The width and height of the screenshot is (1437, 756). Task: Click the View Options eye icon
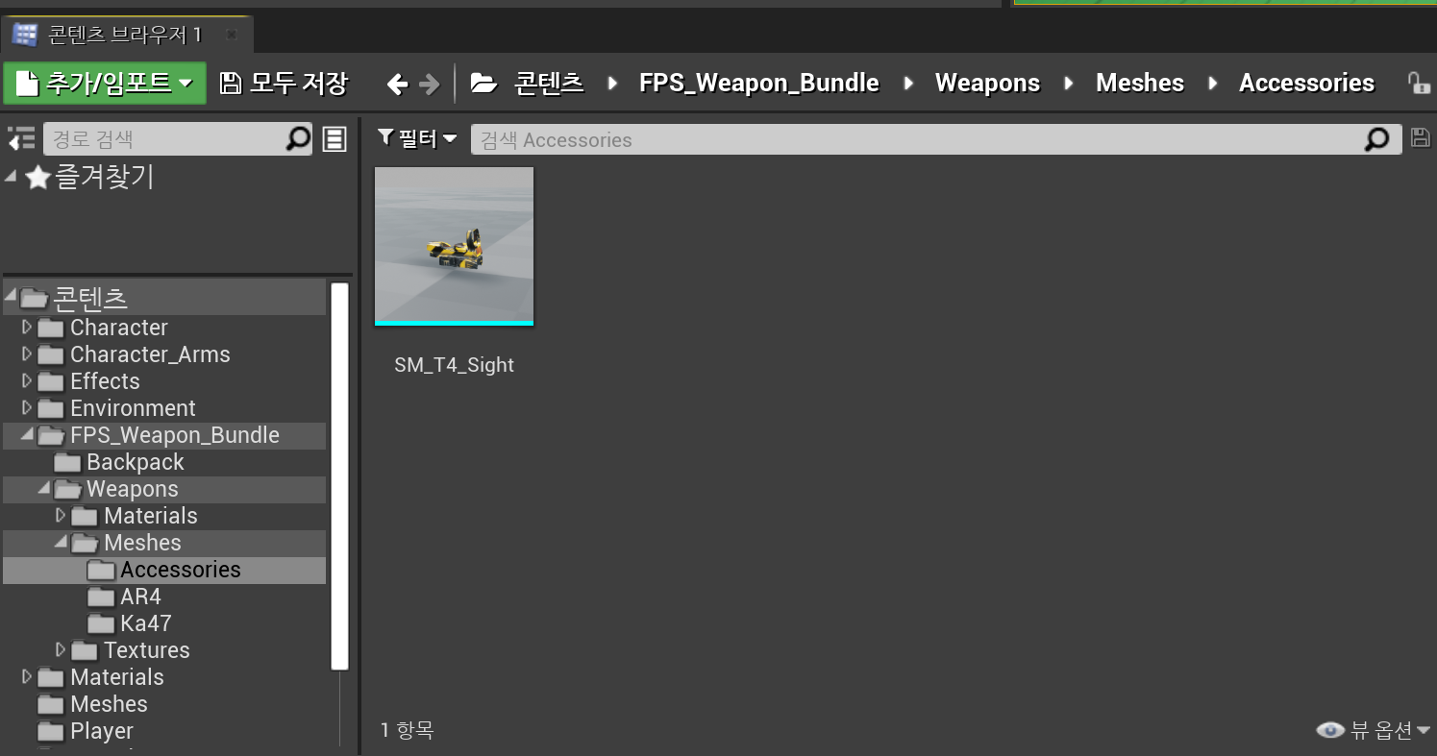click(1329, 730)
